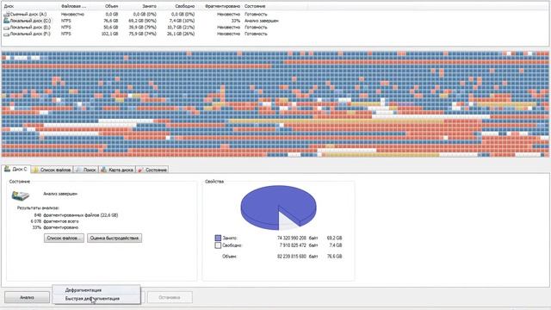
Task: Click 'Съемный диск (A:)' name text
Action: click(x=28, y=14)
